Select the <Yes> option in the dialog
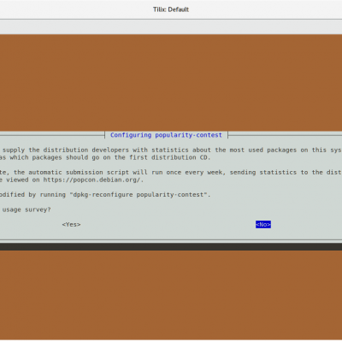Image resolution: width=342 pixels, height=342 pixels. point(71,225)
